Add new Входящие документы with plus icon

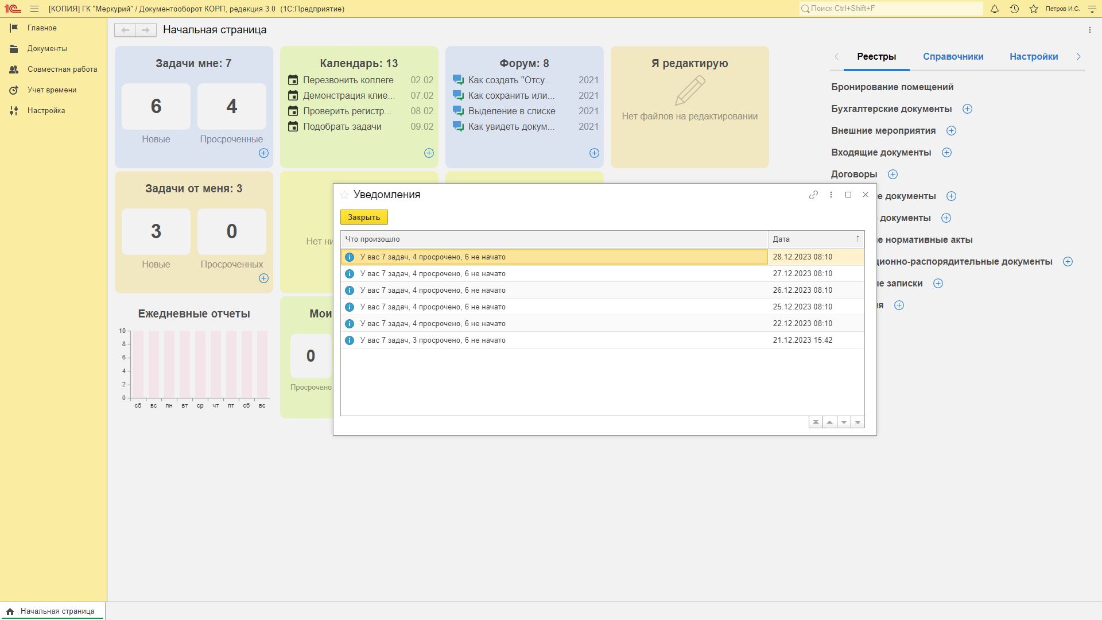(946, 152)
